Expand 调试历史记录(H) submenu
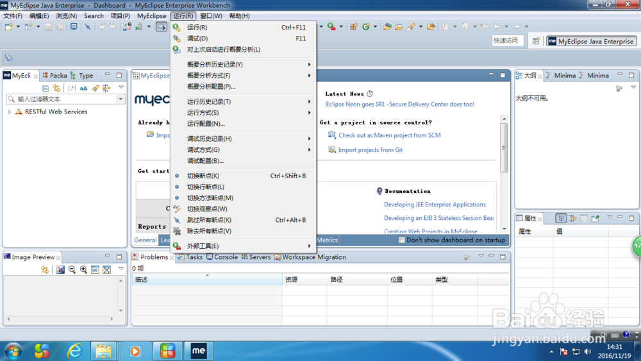641x361 pixels. coord(243,139)
